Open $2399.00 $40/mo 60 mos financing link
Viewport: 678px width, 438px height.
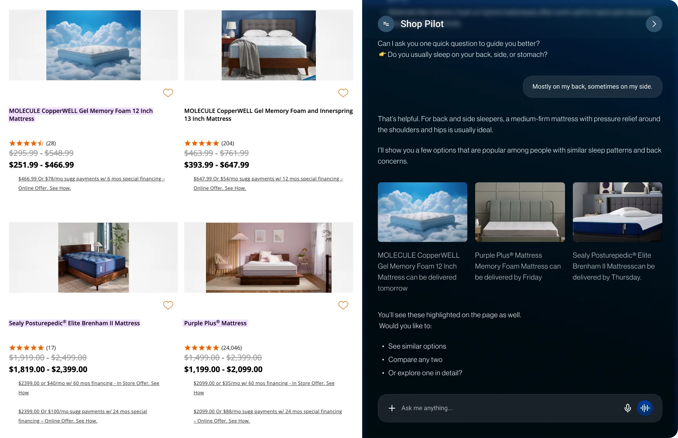(89, 388)
